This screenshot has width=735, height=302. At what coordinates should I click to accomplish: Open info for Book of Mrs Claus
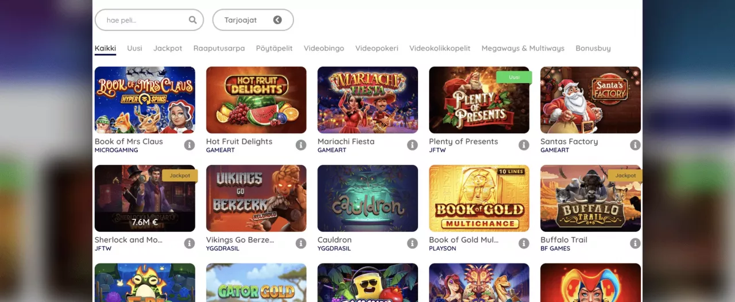189,145
